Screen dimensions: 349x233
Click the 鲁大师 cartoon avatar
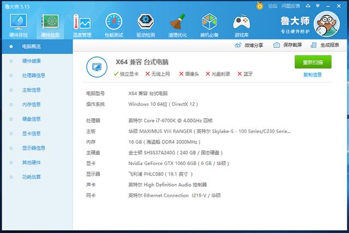(329, 23)
